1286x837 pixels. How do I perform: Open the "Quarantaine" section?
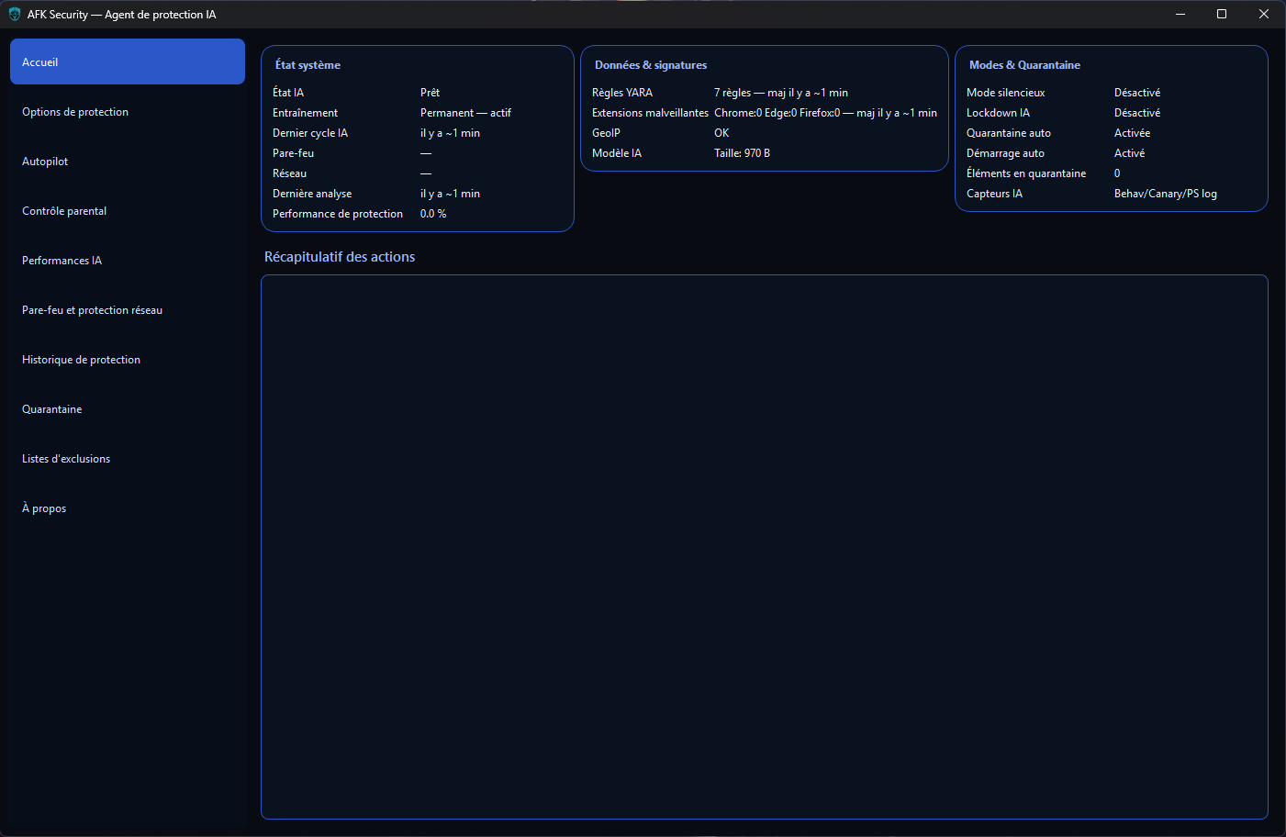pos(51,408)
